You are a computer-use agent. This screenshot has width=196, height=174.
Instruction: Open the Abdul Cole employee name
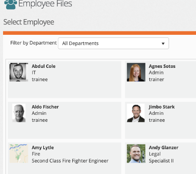click(x=44, y=66)
